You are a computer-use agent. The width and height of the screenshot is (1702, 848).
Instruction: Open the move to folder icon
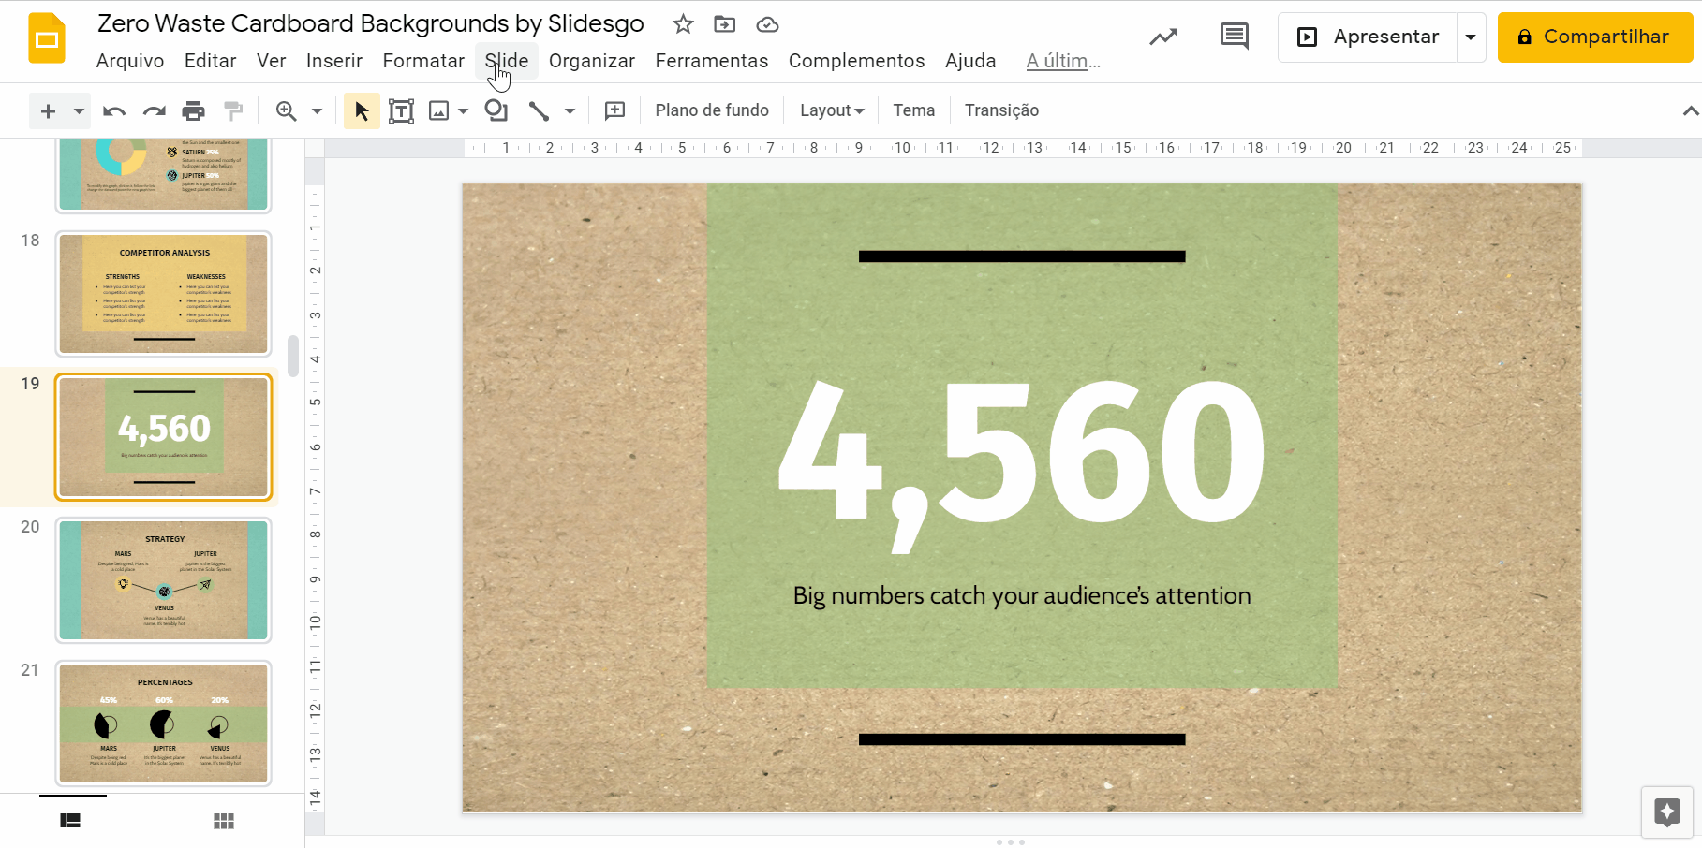(x=725, y=24)
